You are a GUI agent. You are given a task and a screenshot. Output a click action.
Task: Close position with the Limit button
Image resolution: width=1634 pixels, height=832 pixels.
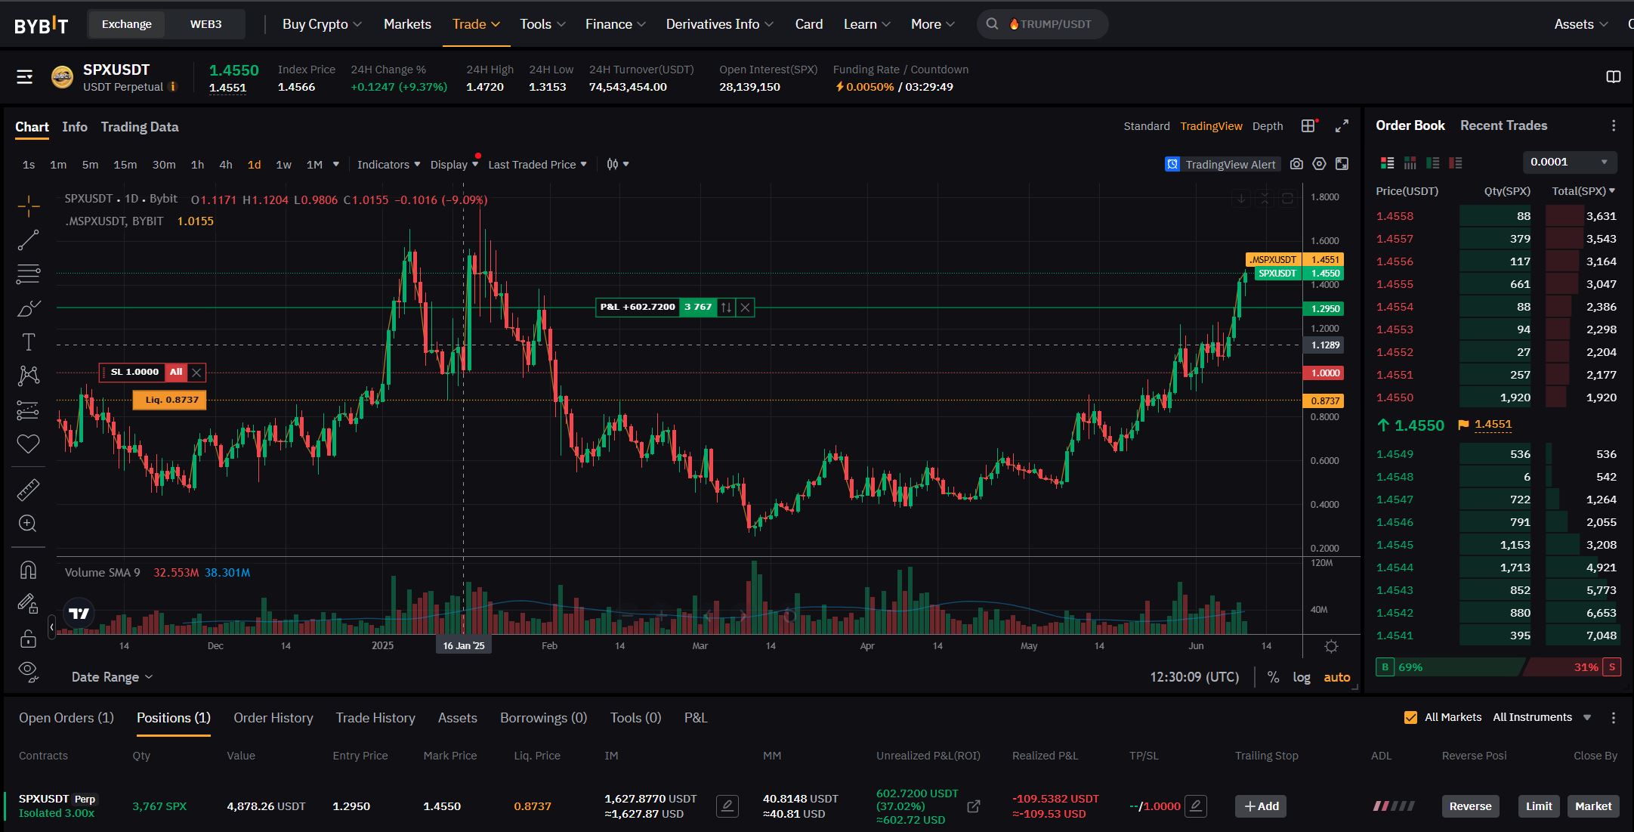tap(1539, 806)
